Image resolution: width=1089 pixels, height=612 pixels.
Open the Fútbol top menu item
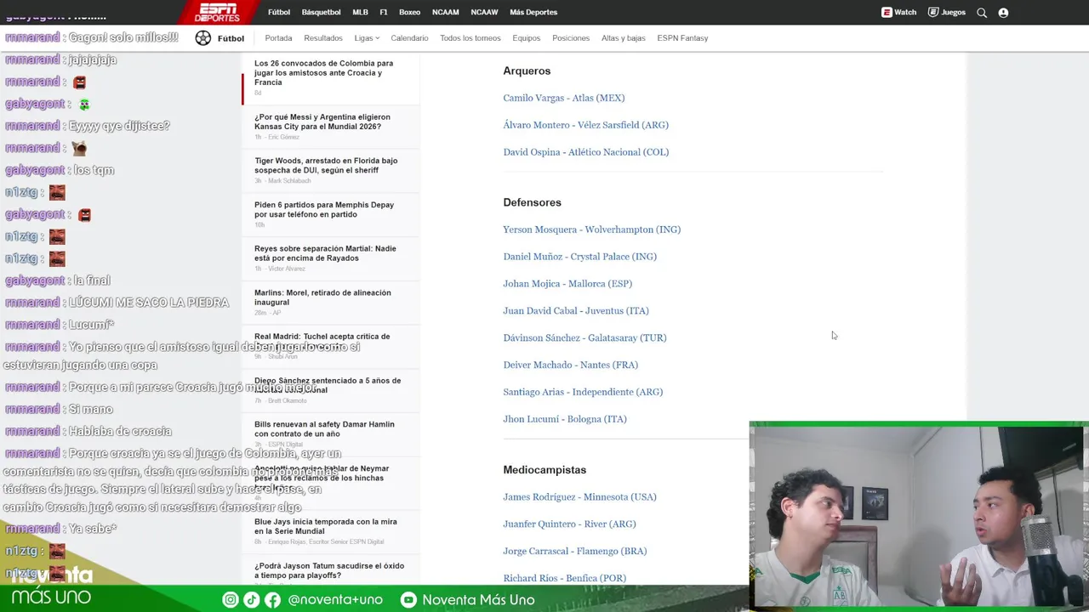tap(279, 12)
